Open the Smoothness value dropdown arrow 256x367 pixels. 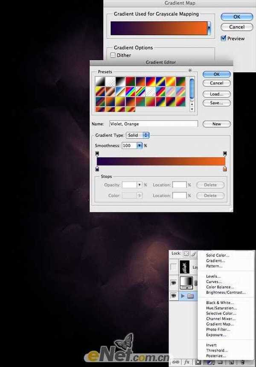coord(139,146)
